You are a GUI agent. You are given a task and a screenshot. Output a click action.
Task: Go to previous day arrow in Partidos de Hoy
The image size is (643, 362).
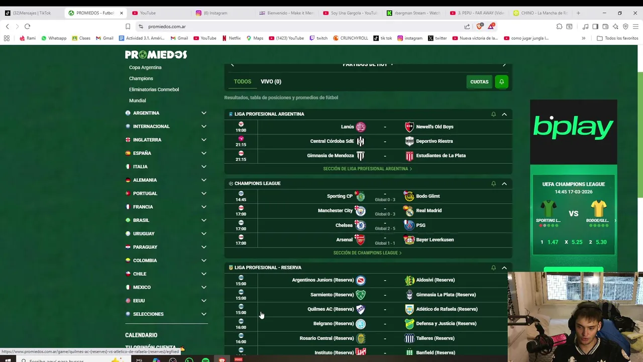232,64
